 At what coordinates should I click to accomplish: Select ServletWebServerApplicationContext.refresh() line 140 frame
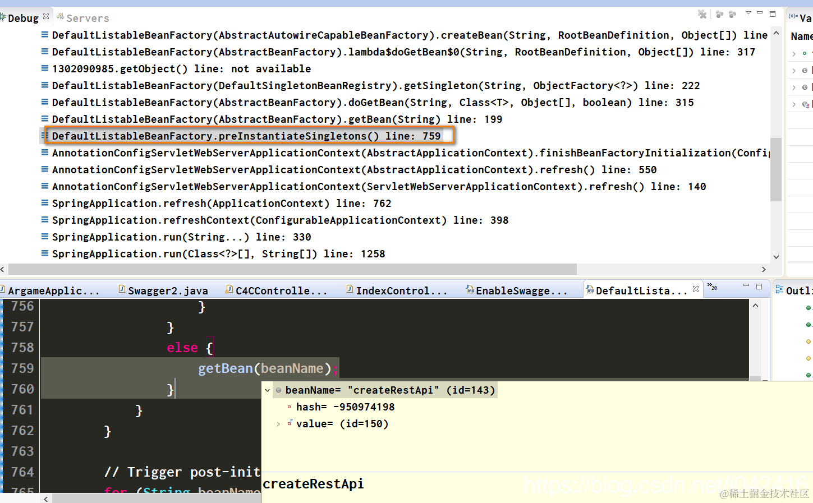(x=379, y=186)
